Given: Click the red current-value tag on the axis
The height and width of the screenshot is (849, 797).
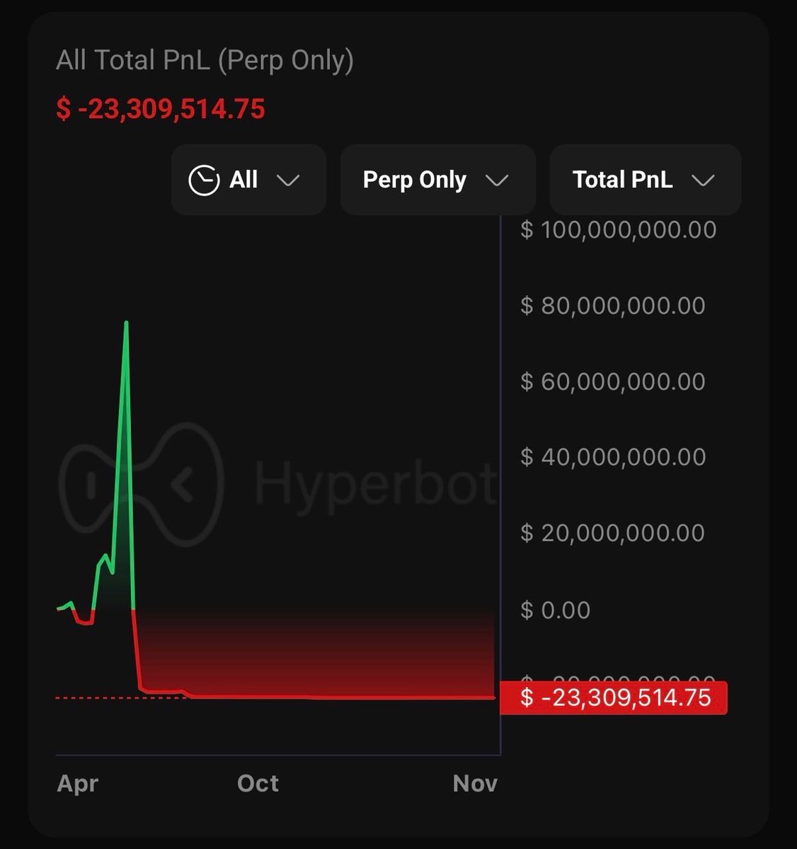Looking at the screenshot, I should click(x=614, y=698).
